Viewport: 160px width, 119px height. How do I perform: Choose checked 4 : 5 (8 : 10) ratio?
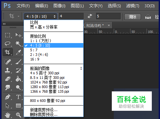[x=53, y=45]
